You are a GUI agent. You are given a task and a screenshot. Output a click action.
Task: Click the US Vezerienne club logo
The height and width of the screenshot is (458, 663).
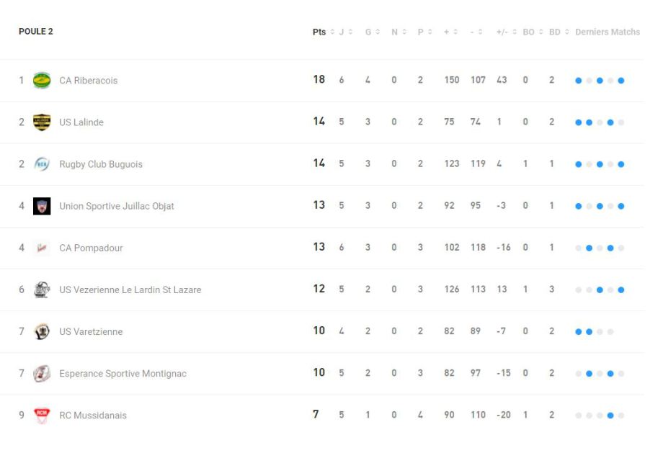pos(42,289)
